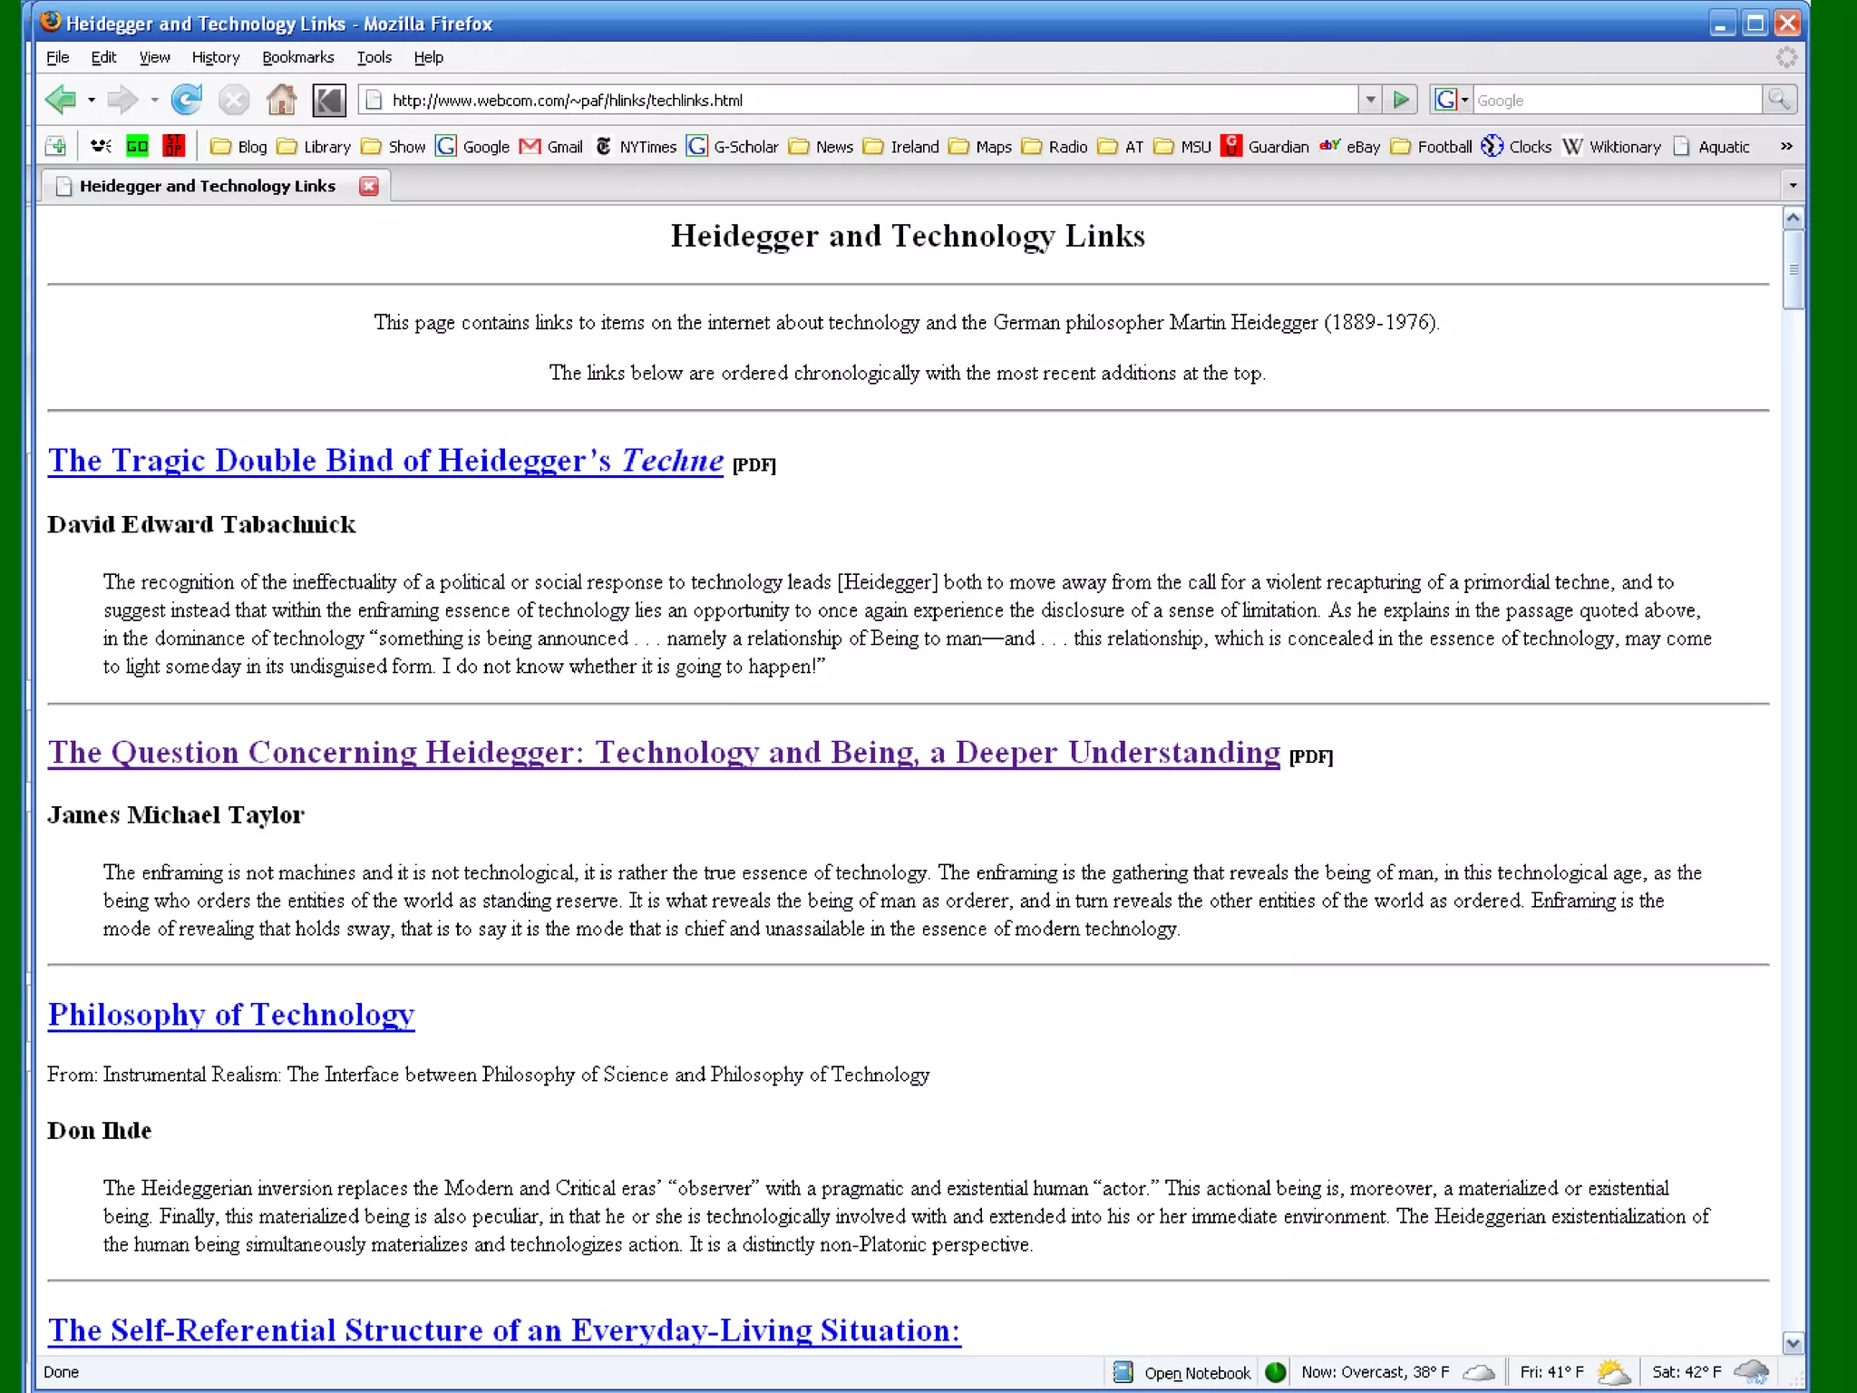1857x1393 pixels.
Task: Open the Bookmarks menu
Action: tap(297, 57)
